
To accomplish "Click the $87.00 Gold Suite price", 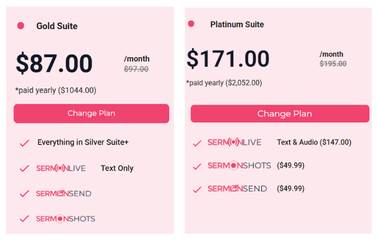I will (54, 63).
